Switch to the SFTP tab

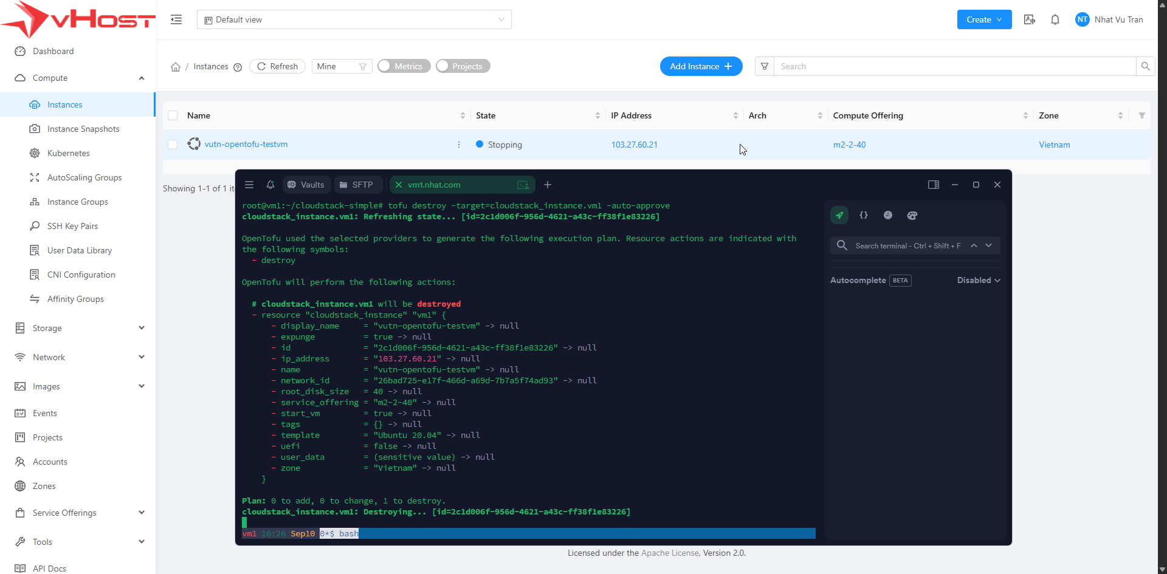(x=357, y=185)
